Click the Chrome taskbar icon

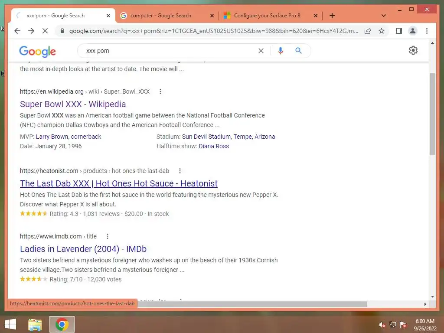point(62,324)
